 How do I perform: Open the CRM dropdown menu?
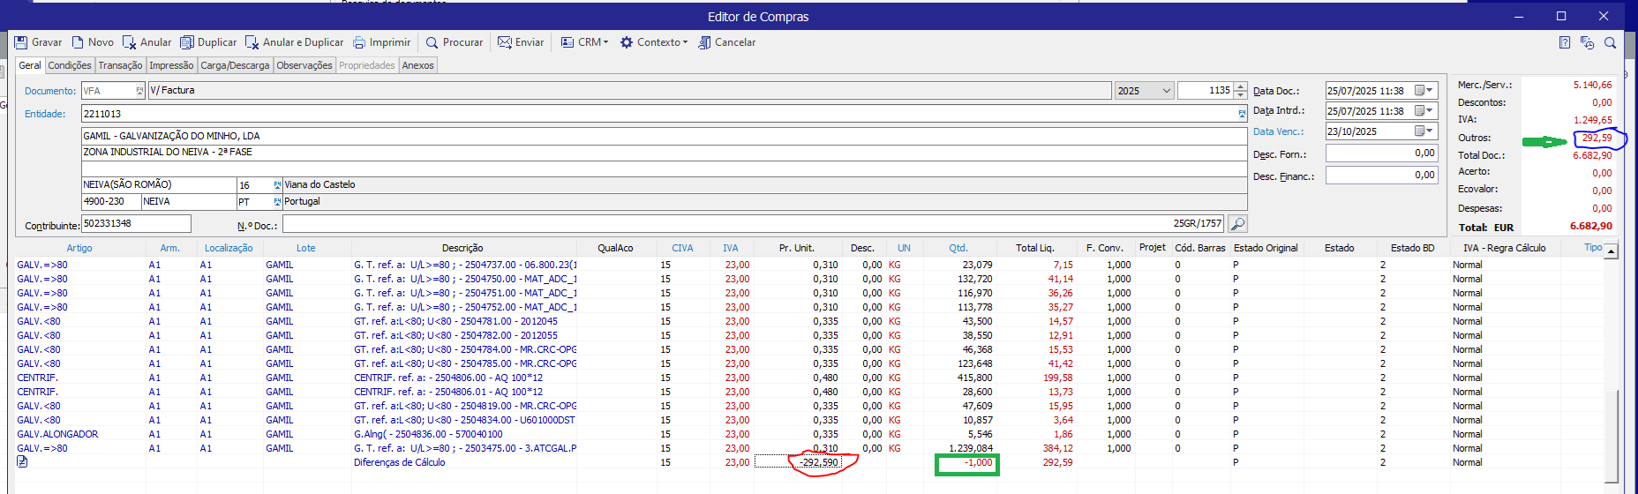(x=584, y=42)
